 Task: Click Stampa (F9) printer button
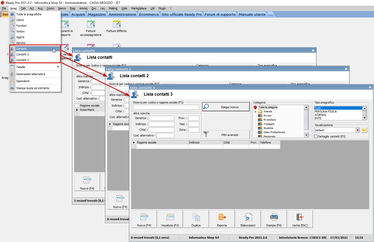274,219
